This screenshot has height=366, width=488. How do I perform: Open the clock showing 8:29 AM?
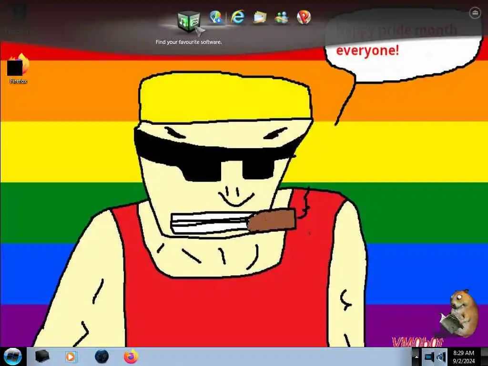[464, 357]
